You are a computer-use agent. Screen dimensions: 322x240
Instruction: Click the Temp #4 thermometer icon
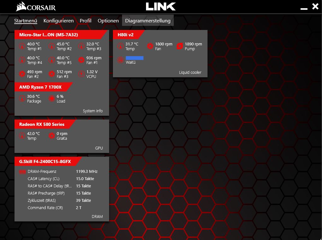point(22,60)
